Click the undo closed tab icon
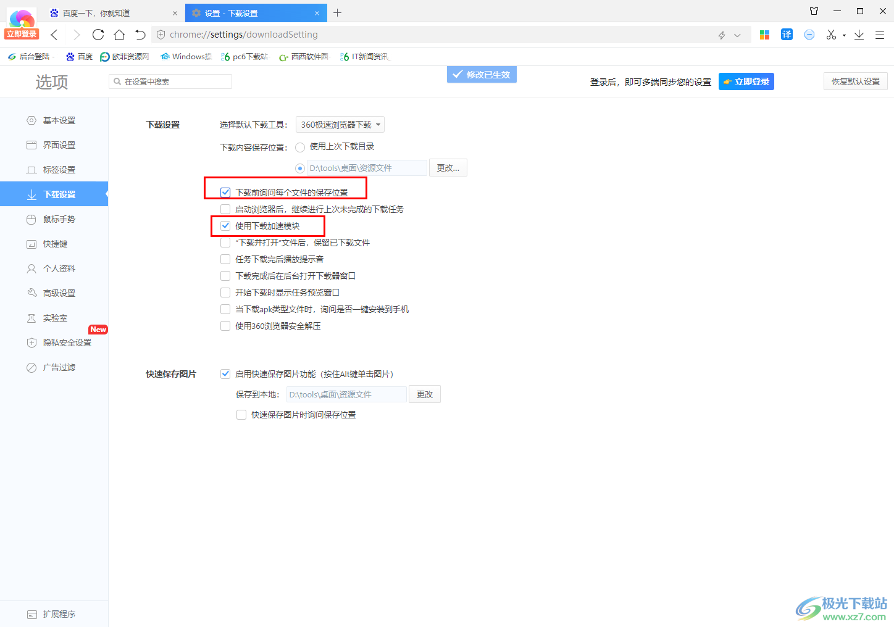The width and height of the screenshot is (894, 627). (x=140, y=35)
